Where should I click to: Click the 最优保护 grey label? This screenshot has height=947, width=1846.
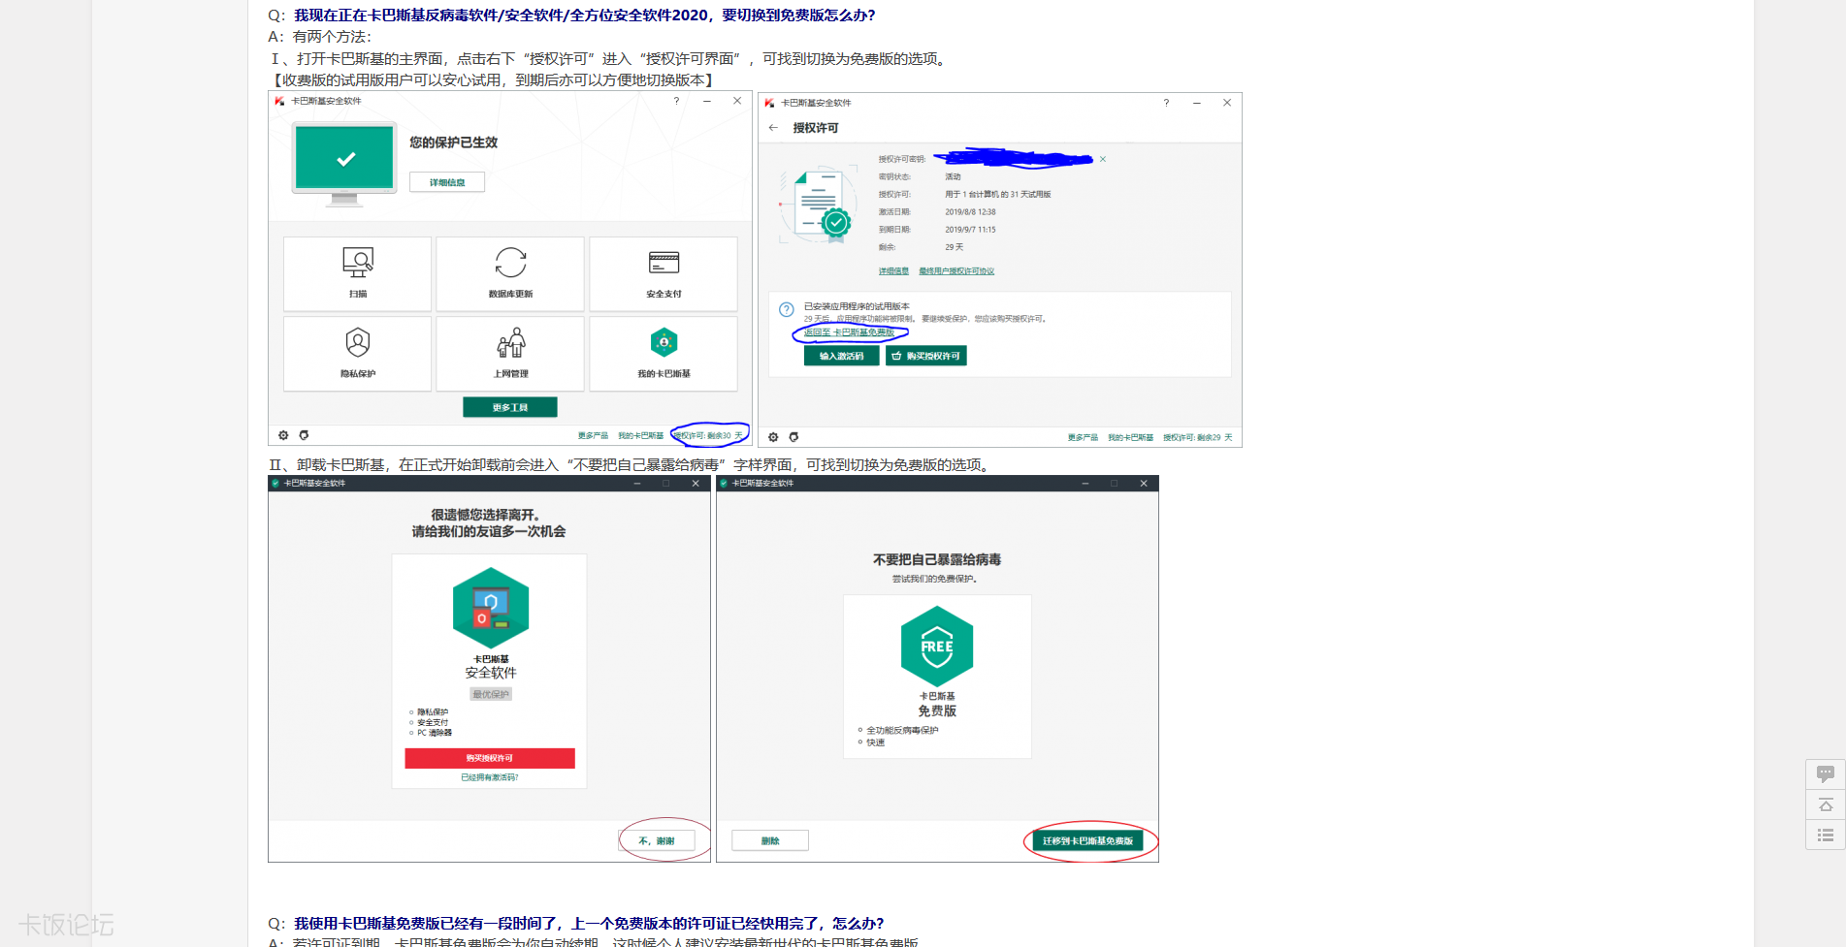point(491,694)
